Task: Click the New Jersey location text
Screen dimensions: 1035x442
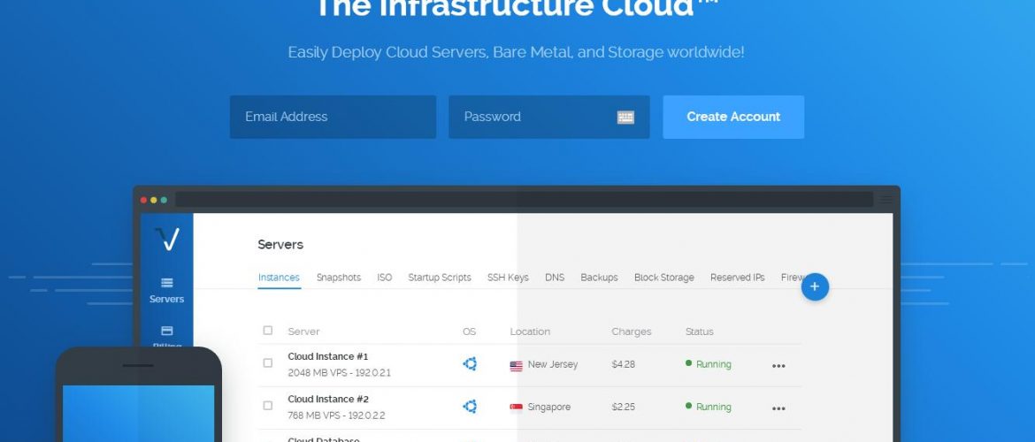Action: [553, 364]
